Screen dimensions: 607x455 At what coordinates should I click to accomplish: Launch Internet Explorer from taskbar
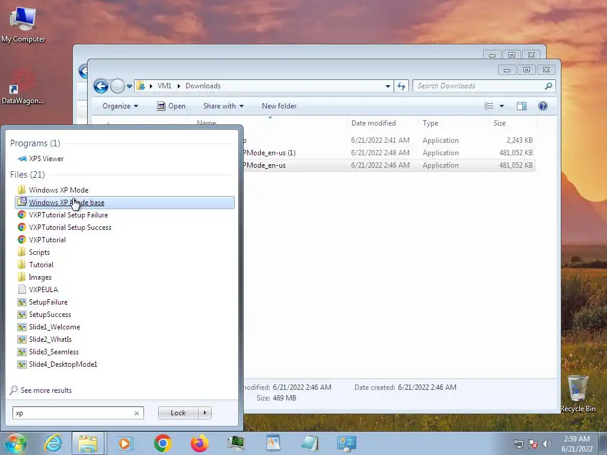53,443
